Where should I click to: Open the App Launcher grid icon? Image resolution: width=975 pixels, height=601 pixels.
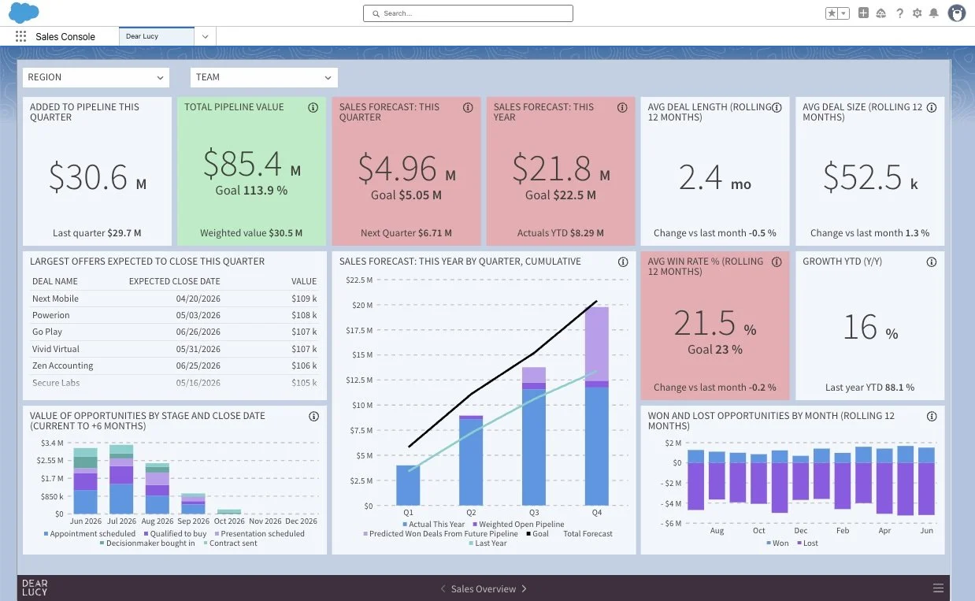tap(20, 36)
